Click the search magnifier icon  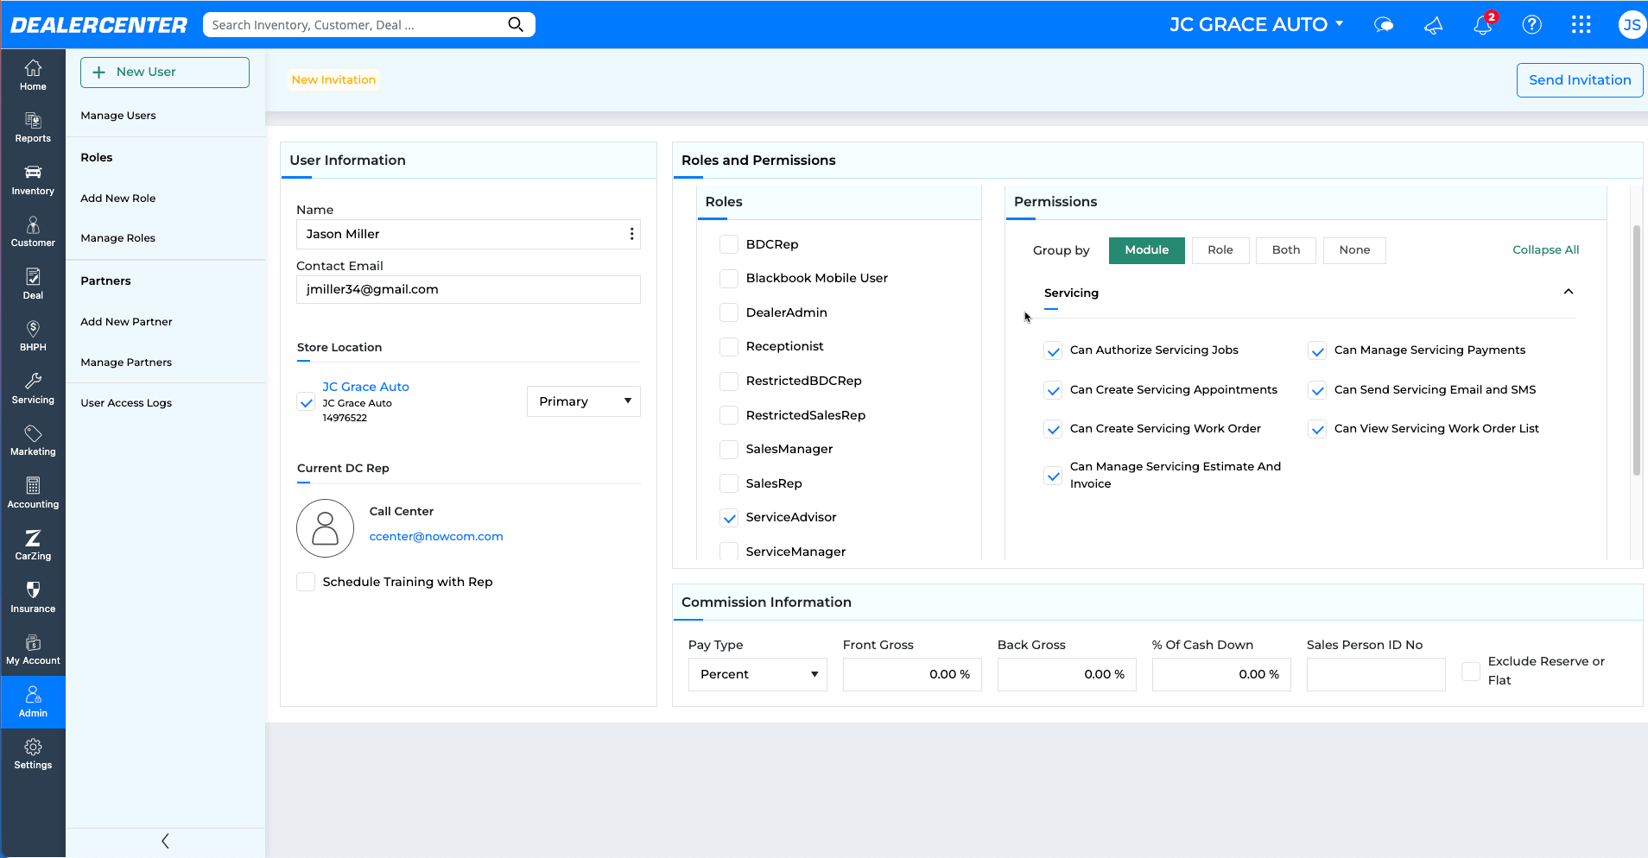pyautogui.click(x=516, y=24)
